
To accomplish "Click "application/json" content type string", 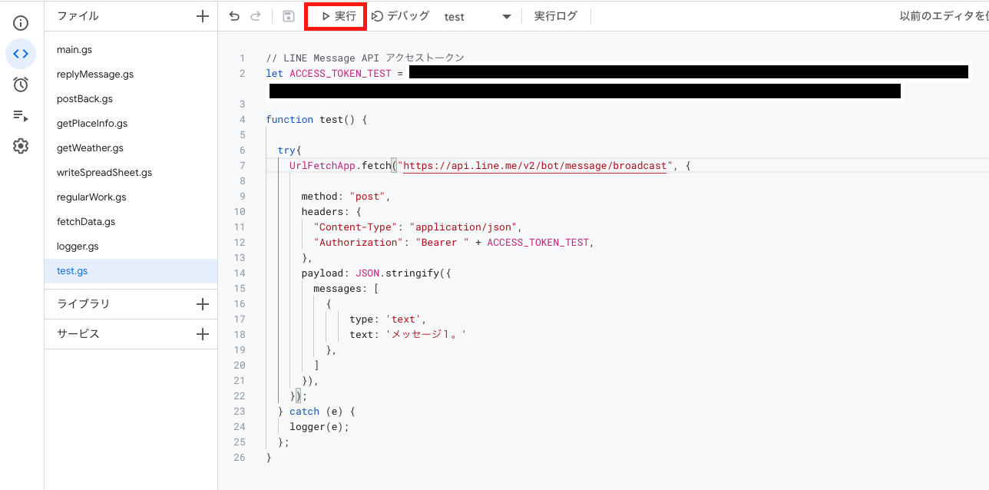I will 465,227.
